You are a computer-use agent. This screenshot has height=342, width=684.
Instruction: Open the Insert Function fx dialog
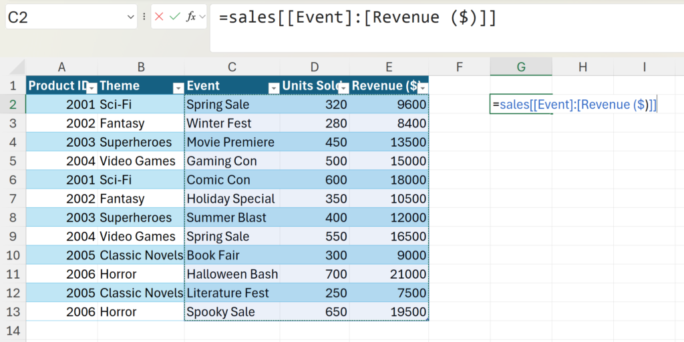click(192, 17)
